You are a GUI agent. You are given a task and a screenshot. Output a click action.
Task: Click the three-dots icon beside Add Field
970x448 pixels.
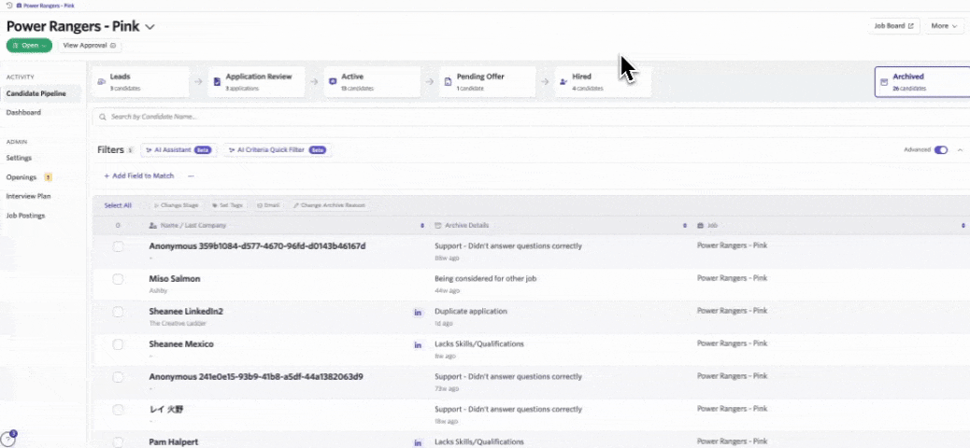click(x=191, y=175)
